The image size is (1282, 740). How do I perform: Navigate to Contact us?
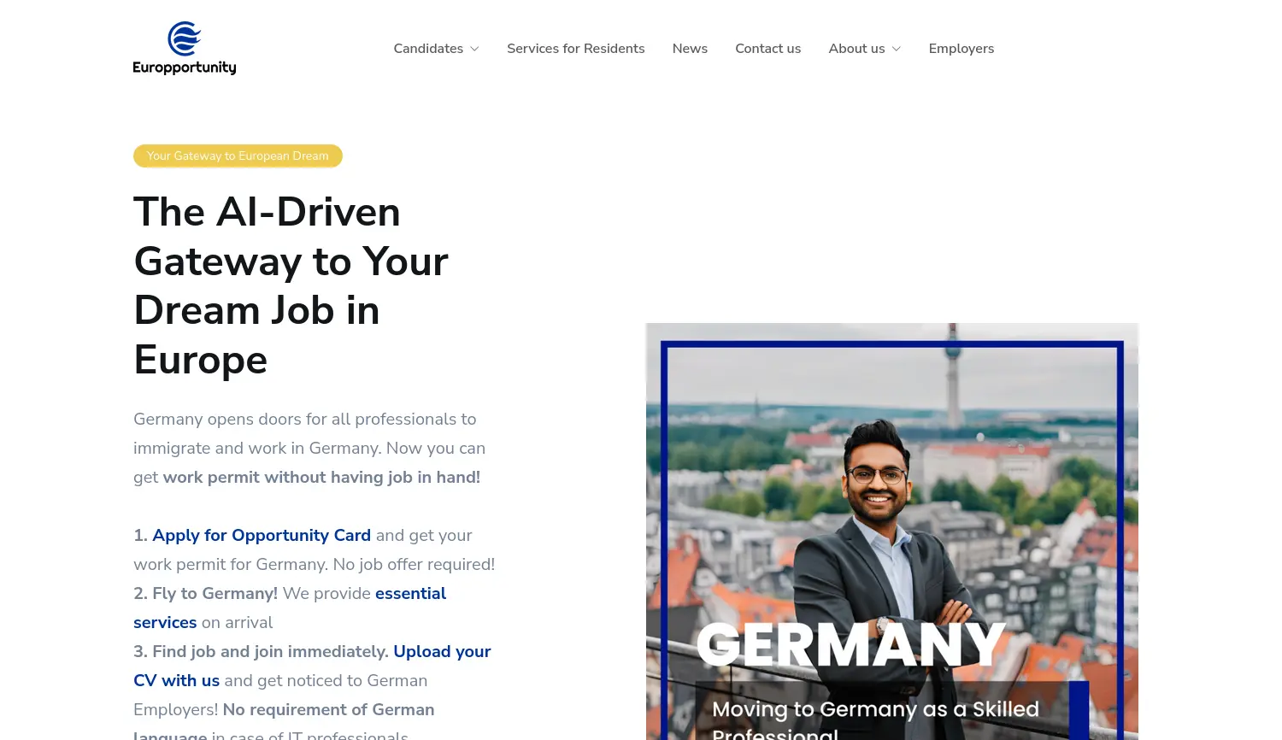767,49
